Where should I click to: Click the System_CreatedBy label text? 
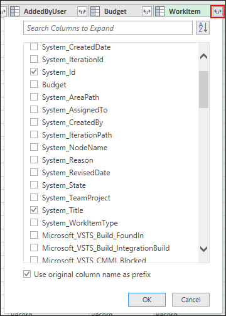pos(73,123)
